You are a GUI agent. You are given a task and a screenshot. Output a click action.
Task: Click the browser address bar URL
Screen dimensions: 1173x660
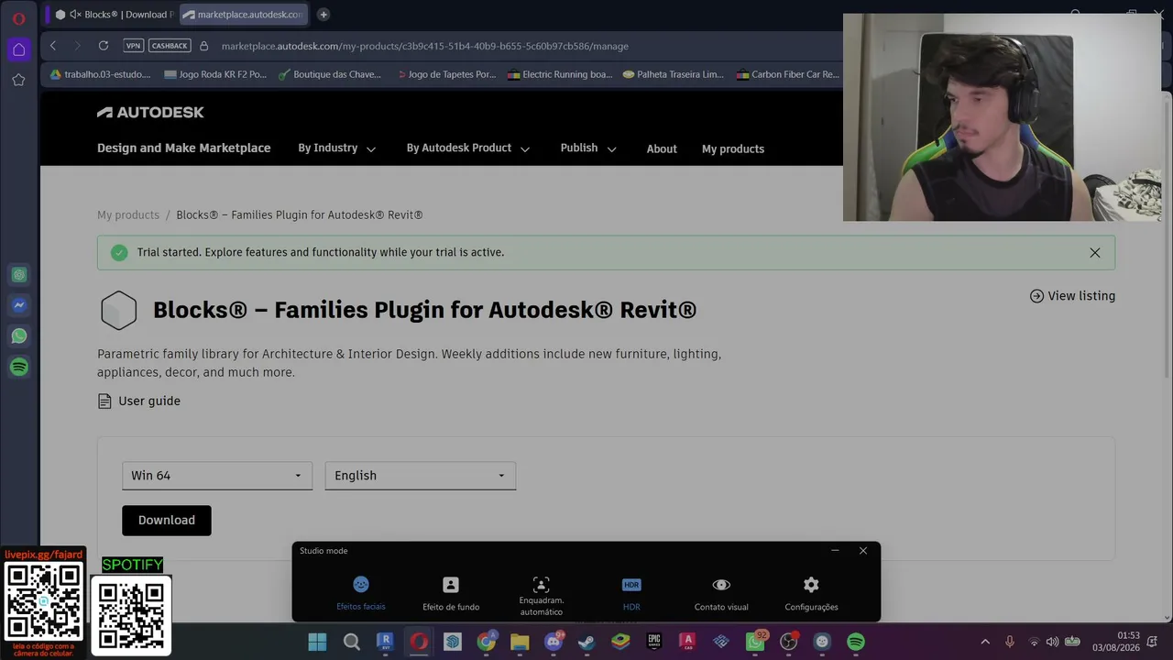425,46
